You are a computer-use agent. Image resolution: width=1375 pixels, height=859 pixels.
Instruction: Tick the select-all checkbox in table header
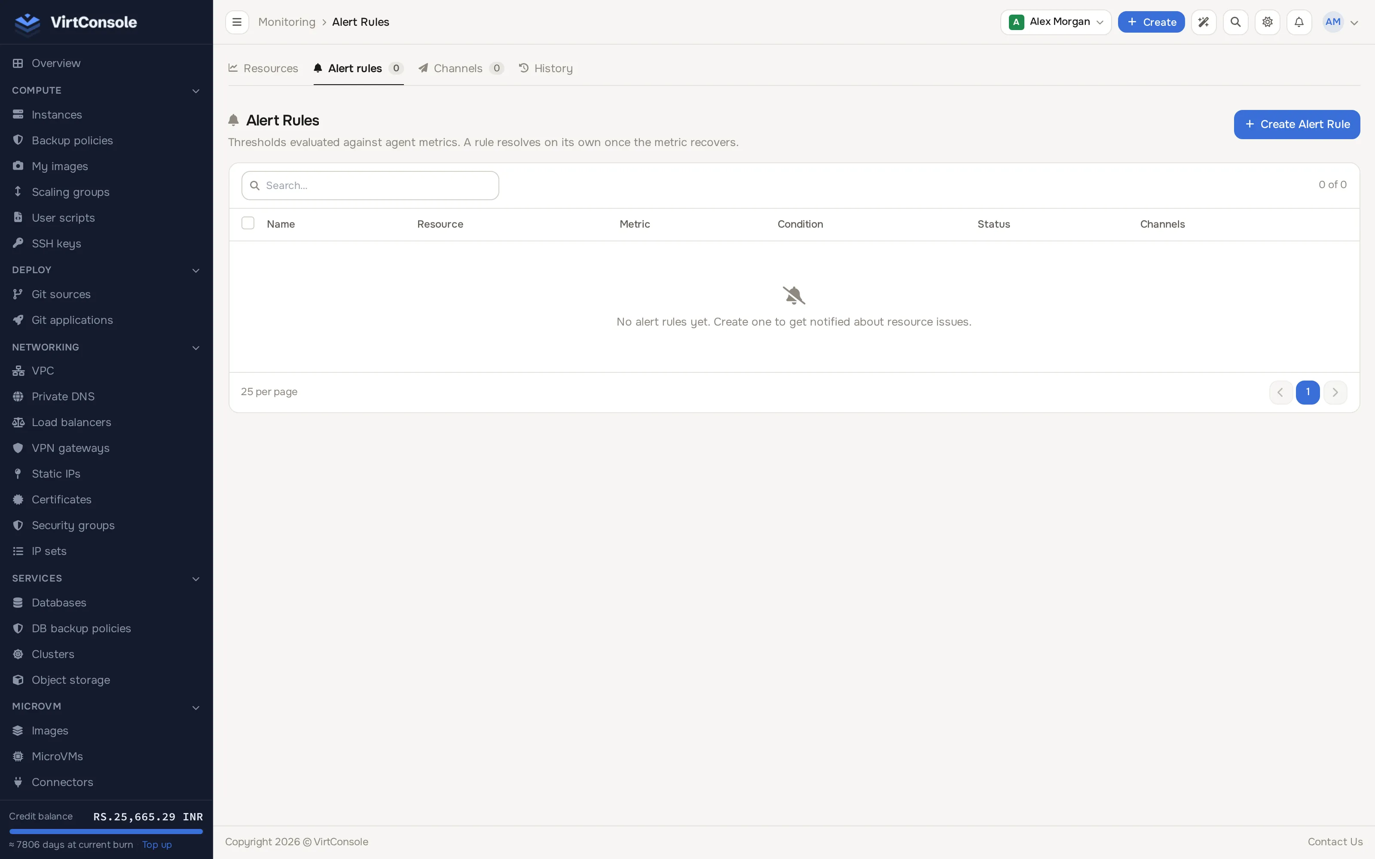[248, 223]
